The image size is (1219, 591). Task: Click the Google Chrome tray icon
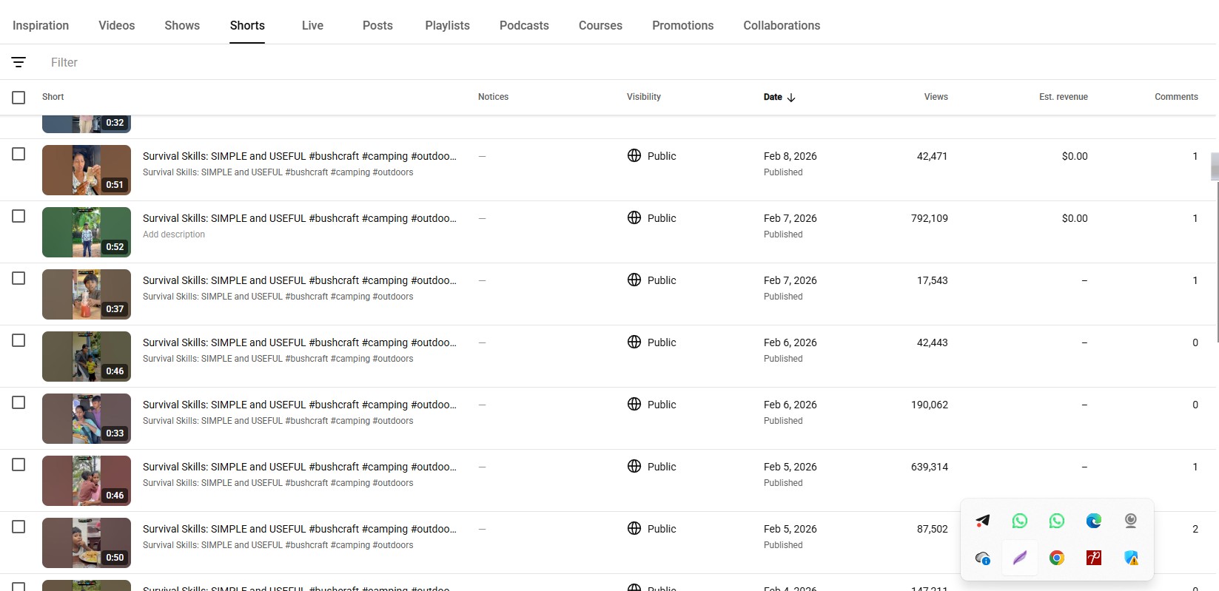[1057, 558]
